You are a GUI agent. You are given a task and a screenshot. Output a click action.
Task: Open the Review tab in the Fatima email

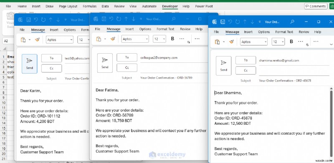pos(185,29)
